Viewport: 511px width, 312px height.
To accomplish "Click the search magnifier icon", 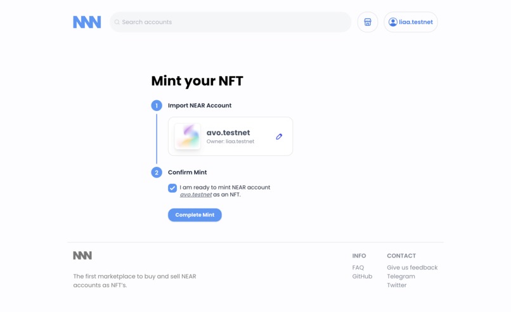I will [117, 22].
